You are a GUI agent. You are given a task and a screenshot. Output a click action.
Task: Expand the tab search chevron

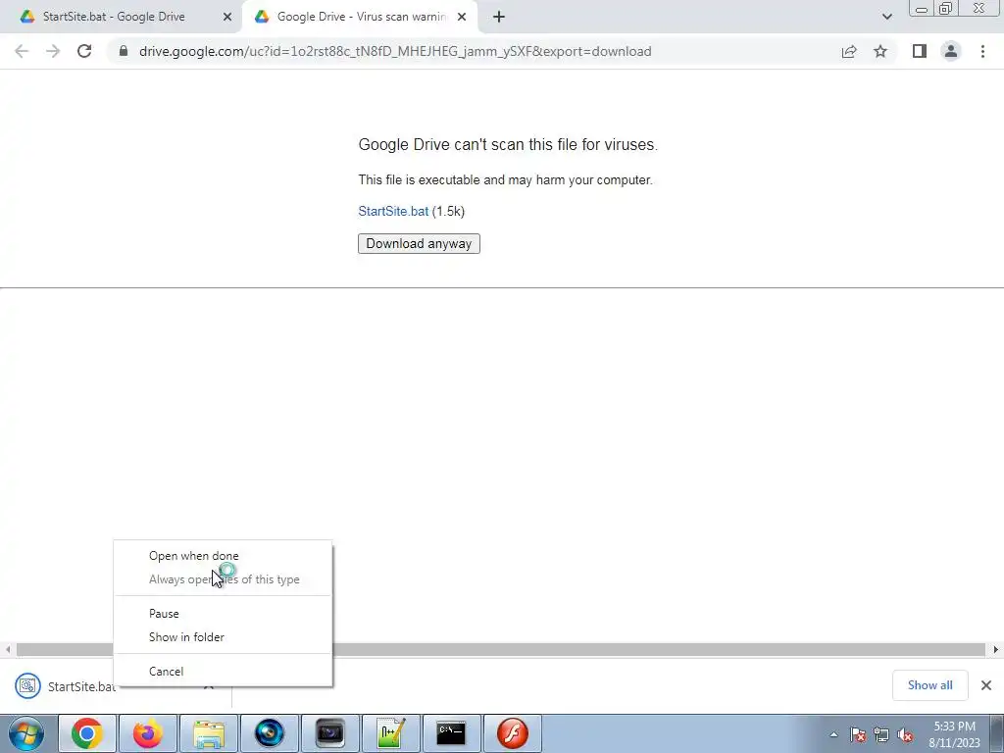[886, 17]
